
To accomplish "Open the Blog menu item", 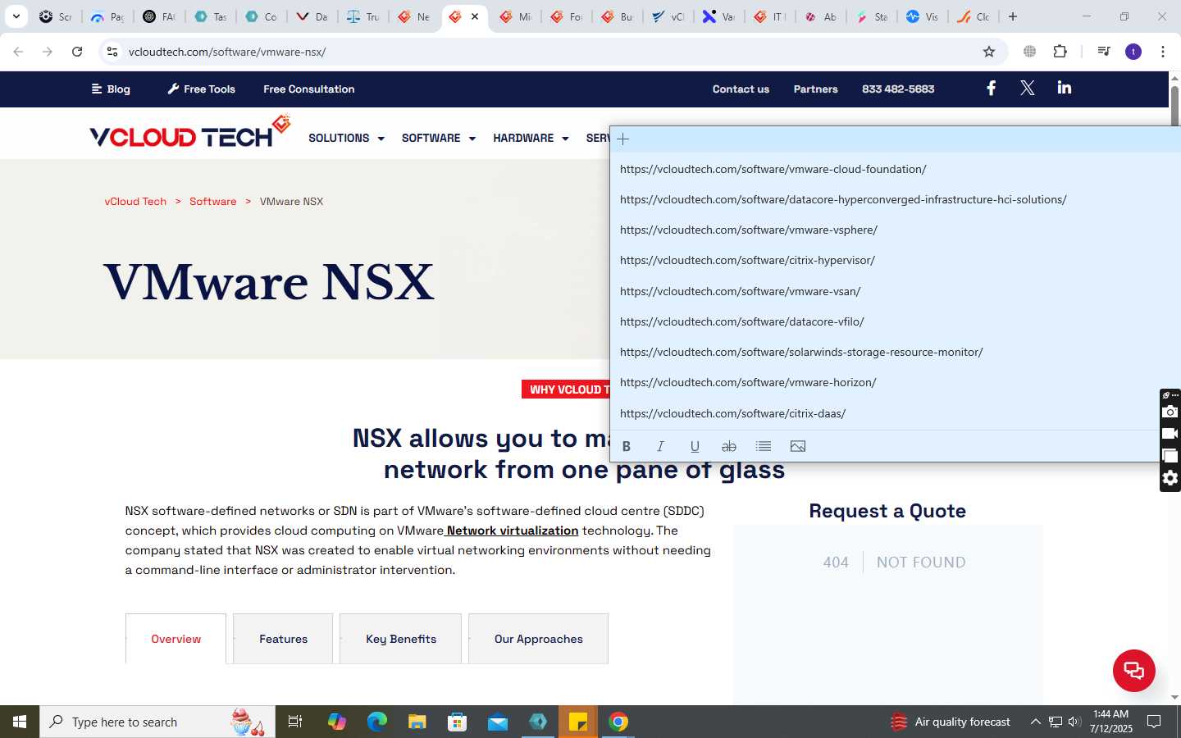I will click(x=111, y=89).
